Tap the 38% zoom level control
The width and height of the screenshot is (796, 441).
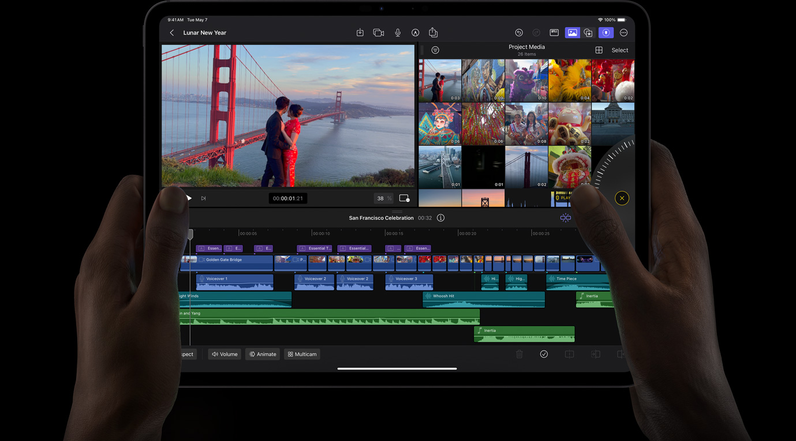(x=383, y=198)
